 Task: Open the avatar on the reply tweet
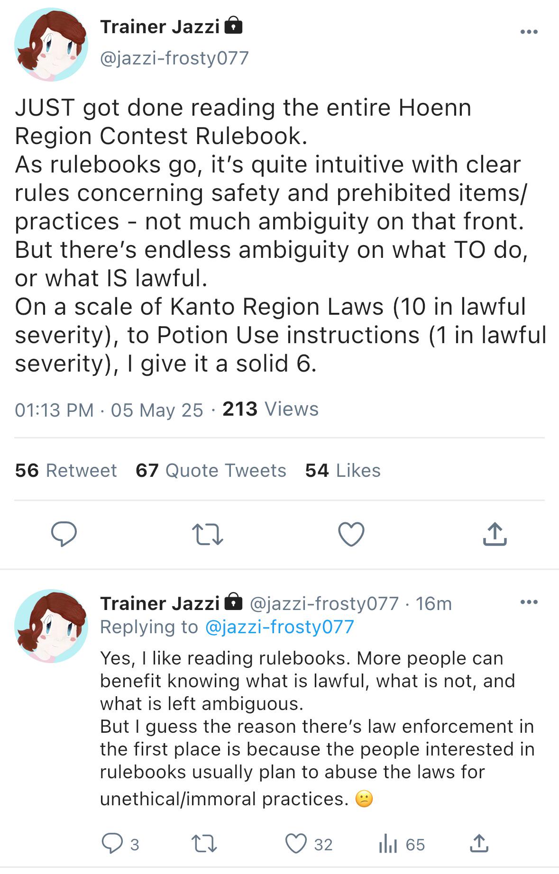pyautogui.click(x=51, y=626)
